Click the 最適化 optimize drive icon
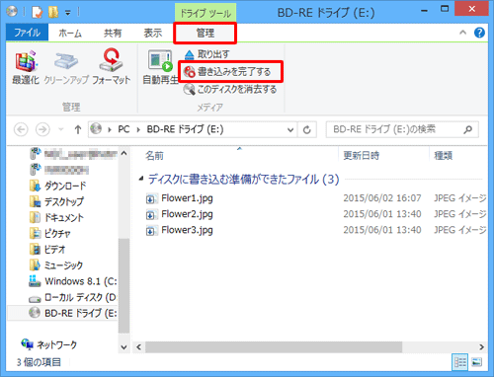Viewport: 494px width, 377px height. 26,67
